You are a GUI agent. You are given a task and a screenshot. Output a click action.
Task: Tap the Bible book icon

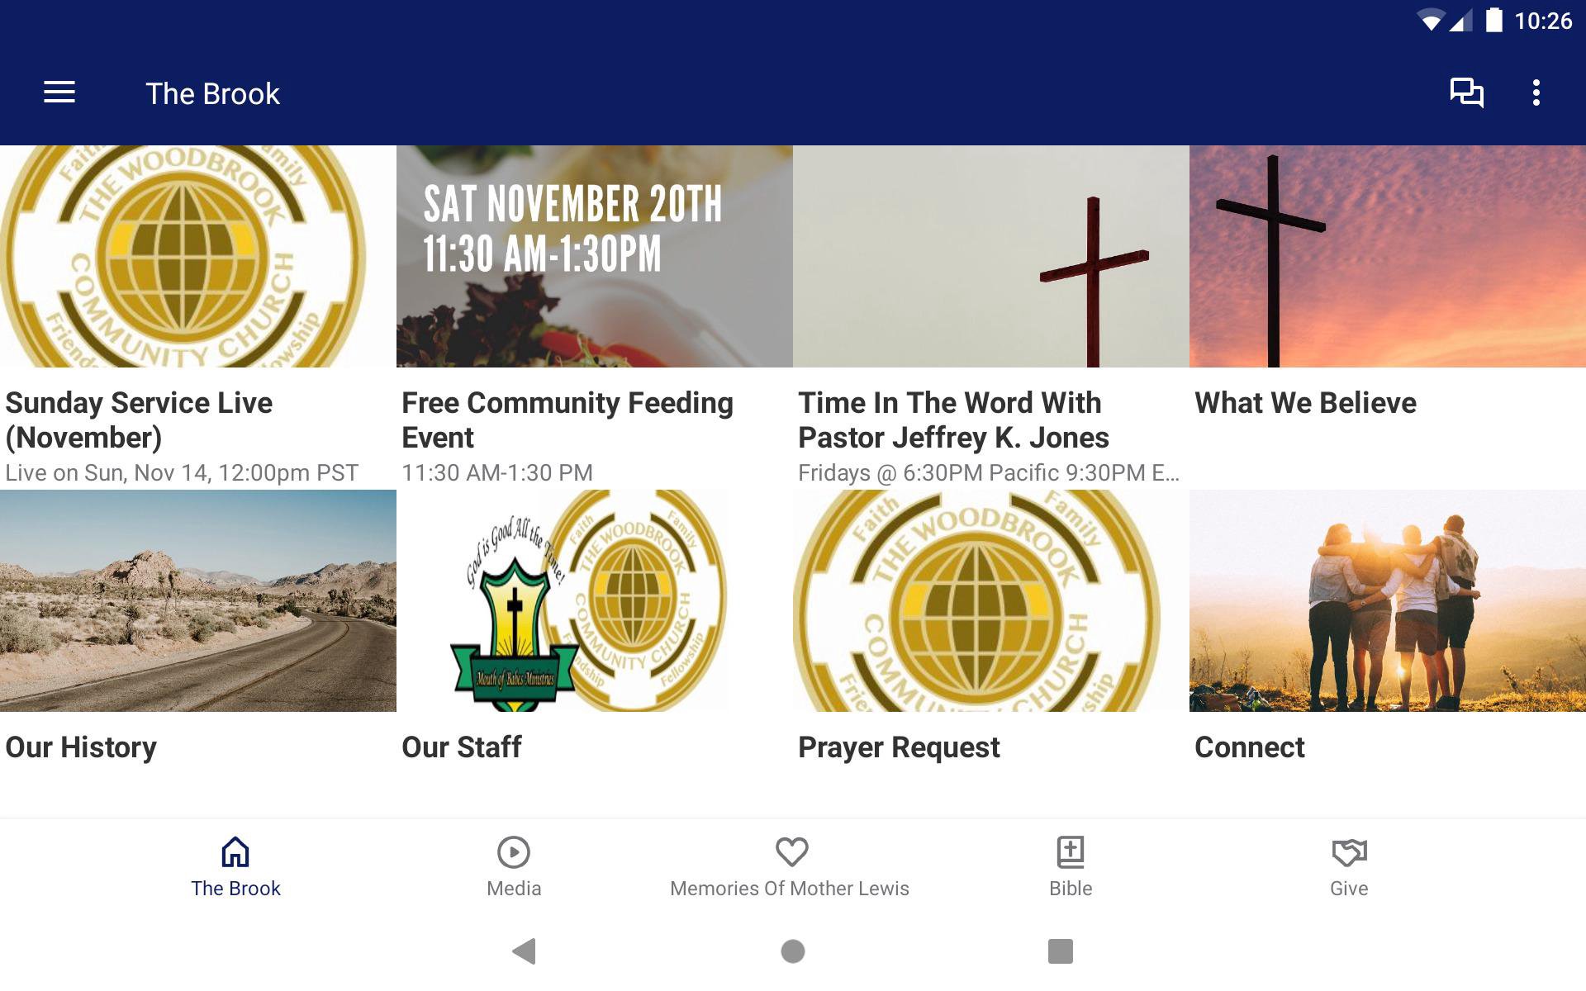[x=1071, y=851]
